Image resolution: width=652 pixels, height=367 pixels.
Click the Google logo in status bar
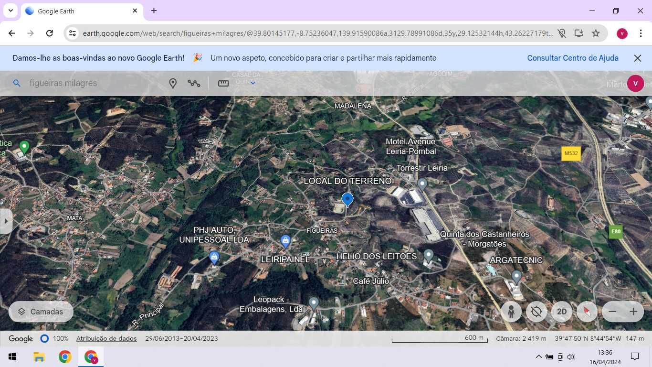[x=21, y=338]
